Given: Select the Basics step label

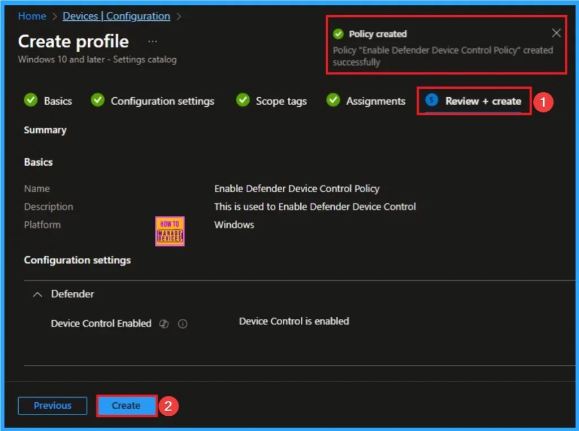Looking at the screenshot, I should point(57,100).
